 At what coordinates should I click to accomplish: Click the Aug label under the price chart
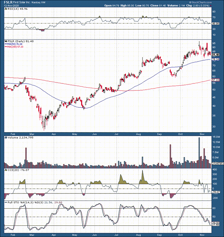point(138,134)
